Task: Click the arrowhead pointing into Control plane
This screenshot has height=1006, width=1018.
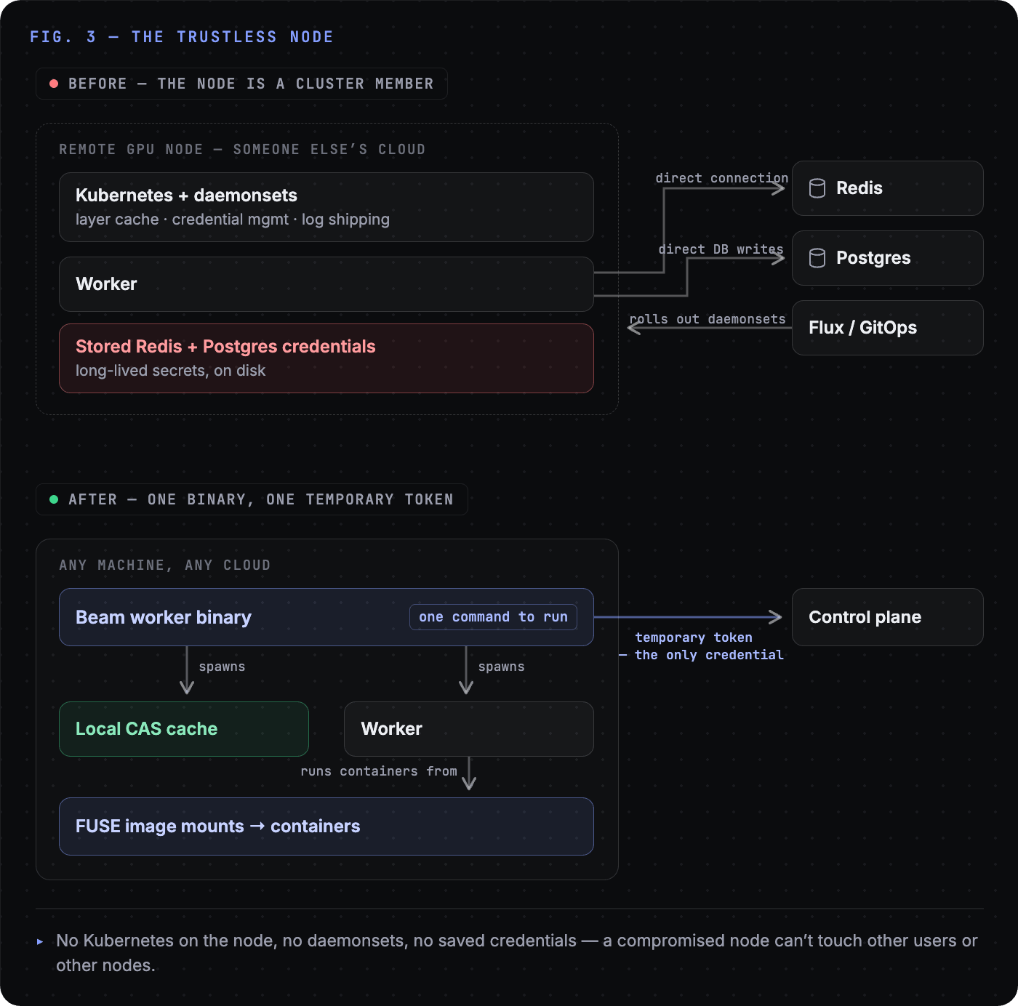Action: click(776, 617)
